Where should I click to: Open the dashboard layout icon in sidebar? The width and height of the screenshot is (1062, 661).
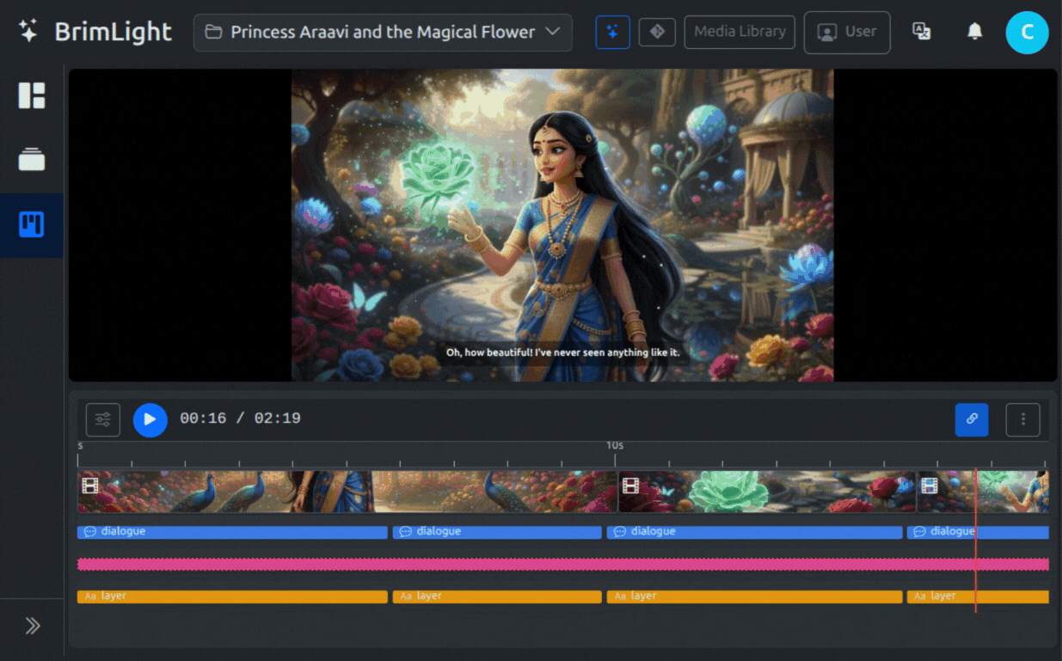point(31,95)
